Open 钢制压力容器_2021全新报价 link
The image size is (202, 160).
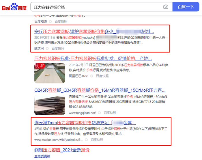[62, 150]
